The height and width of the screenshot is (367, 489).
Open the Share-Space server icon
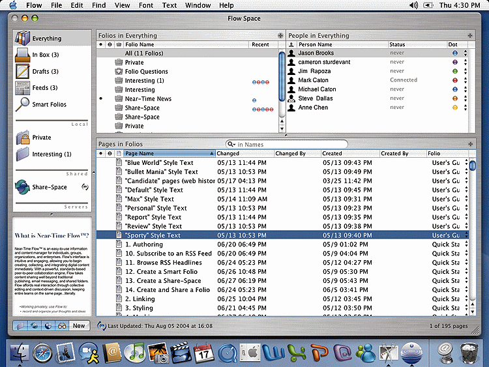click(x=22, y=186)
